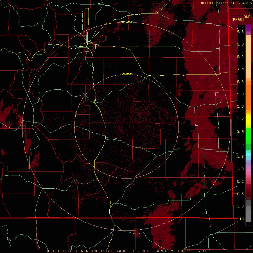This screenshot has width=253, height=253.
Task: Click the 25 JUN 25 13:15 timestamp
Action: coord(189,251)
